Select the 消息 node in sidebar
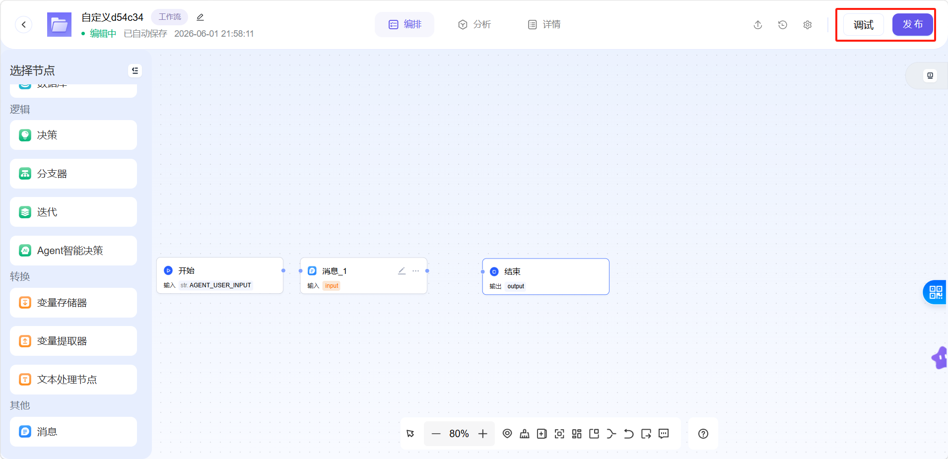 pyautogui.click(x=73, y=432)
